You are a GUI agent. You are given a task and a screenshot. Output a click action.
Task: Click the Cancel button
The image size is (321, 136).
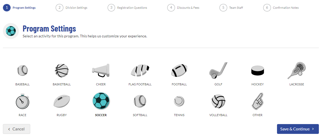[x=16, y=129]
